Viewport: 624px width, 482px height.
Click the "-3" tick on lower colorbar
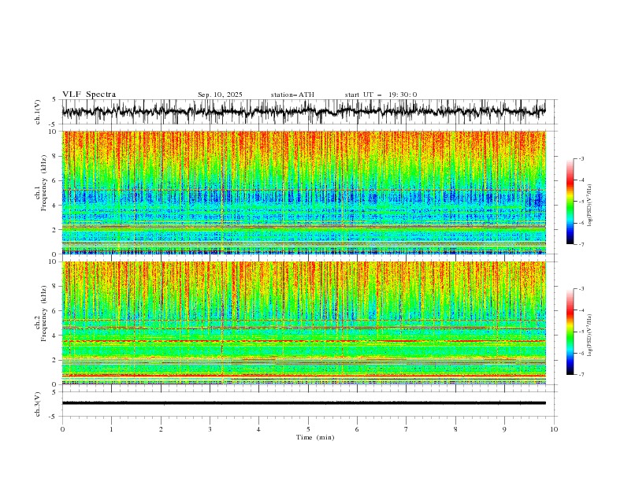tap(581, 289)
